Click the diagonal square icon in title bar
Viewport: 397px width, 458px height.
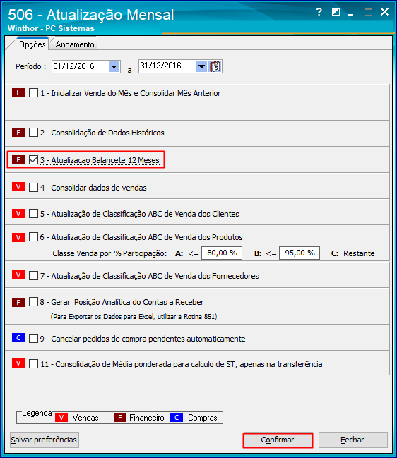(336, 12)
